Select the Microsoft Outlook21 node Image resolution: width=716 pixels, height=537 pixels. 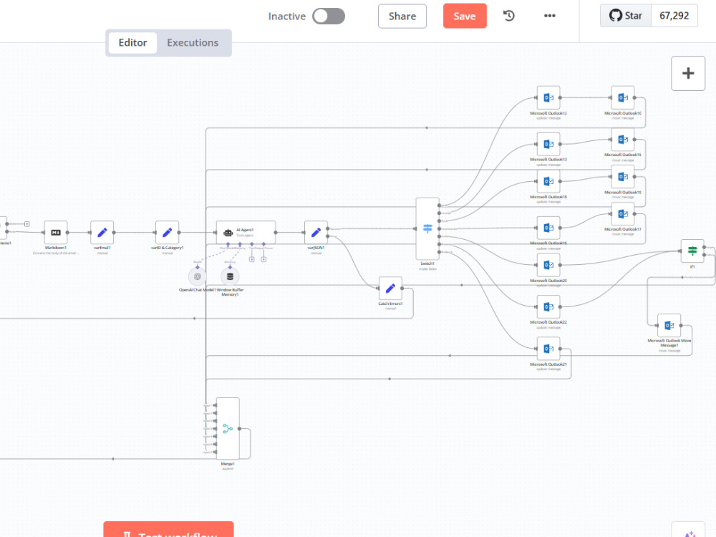point(548,349)
